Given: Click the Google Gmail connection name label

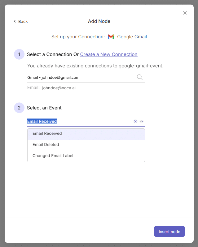Looking at the screenshot, I should pyautogui.click(x=132, y=37).
